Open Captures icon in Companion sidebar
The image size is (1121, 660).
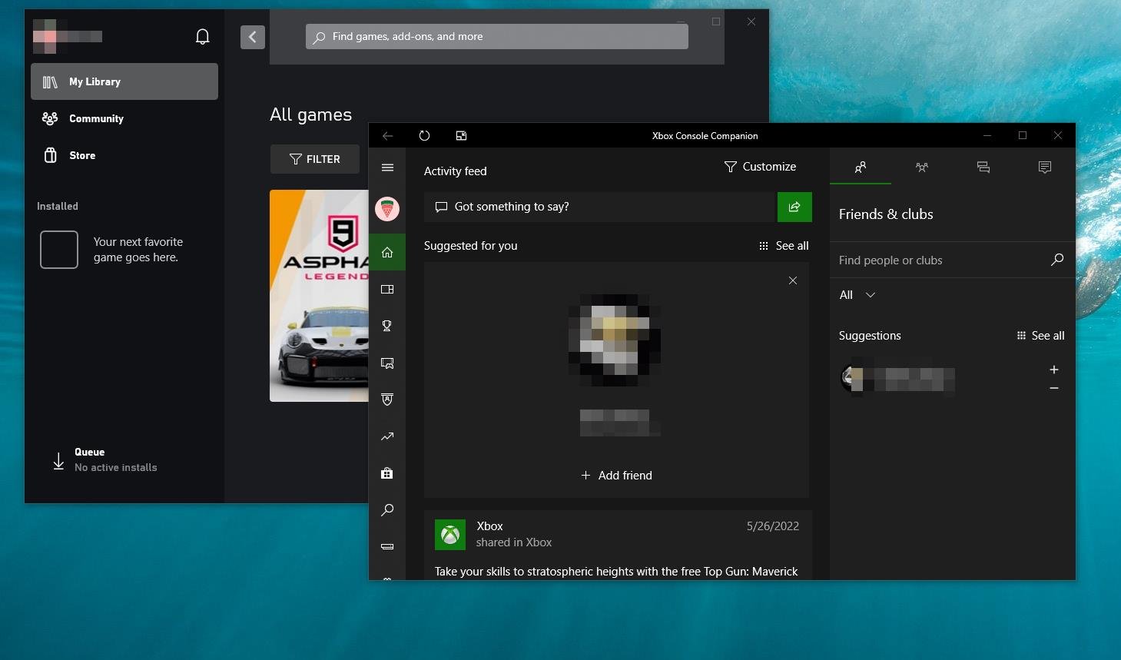(387, 363)
